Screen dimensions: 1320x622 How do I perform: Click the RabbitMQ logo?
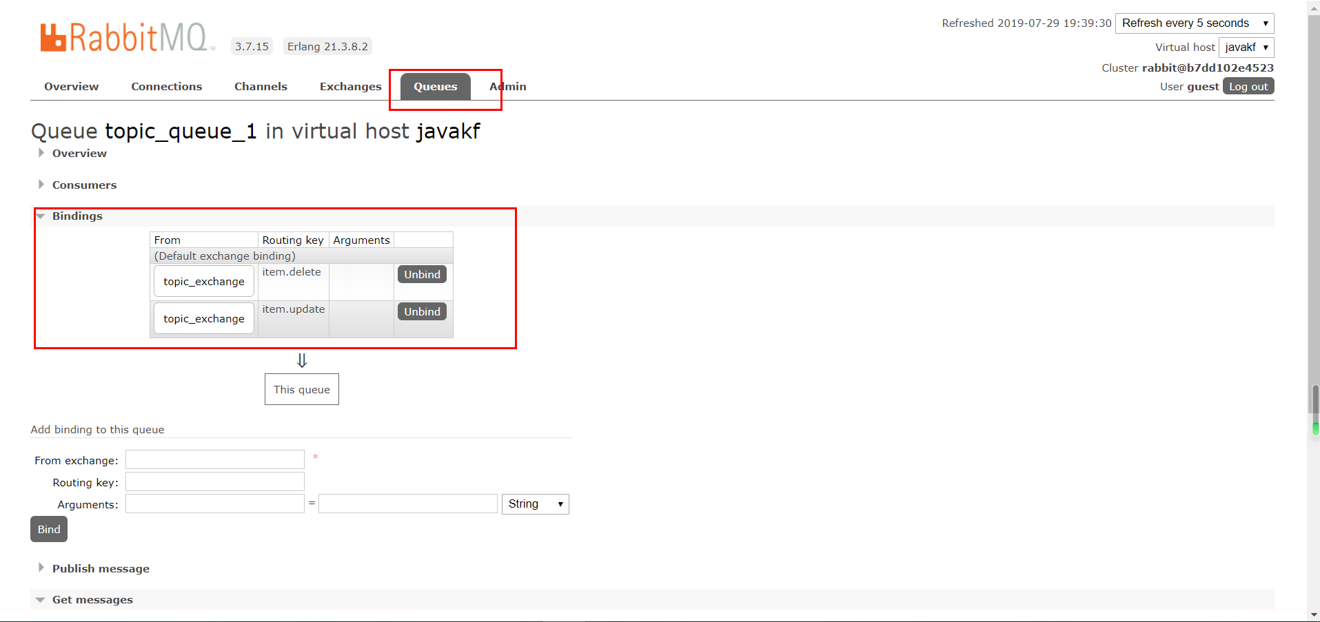click(127, 37)
